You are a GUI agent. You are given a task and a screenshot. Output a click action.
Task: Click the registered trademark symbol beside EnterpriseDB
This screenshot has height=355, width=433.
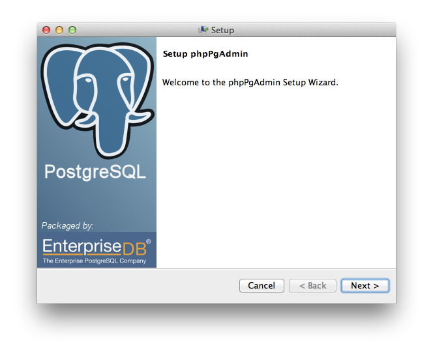(x=149, y=241)
